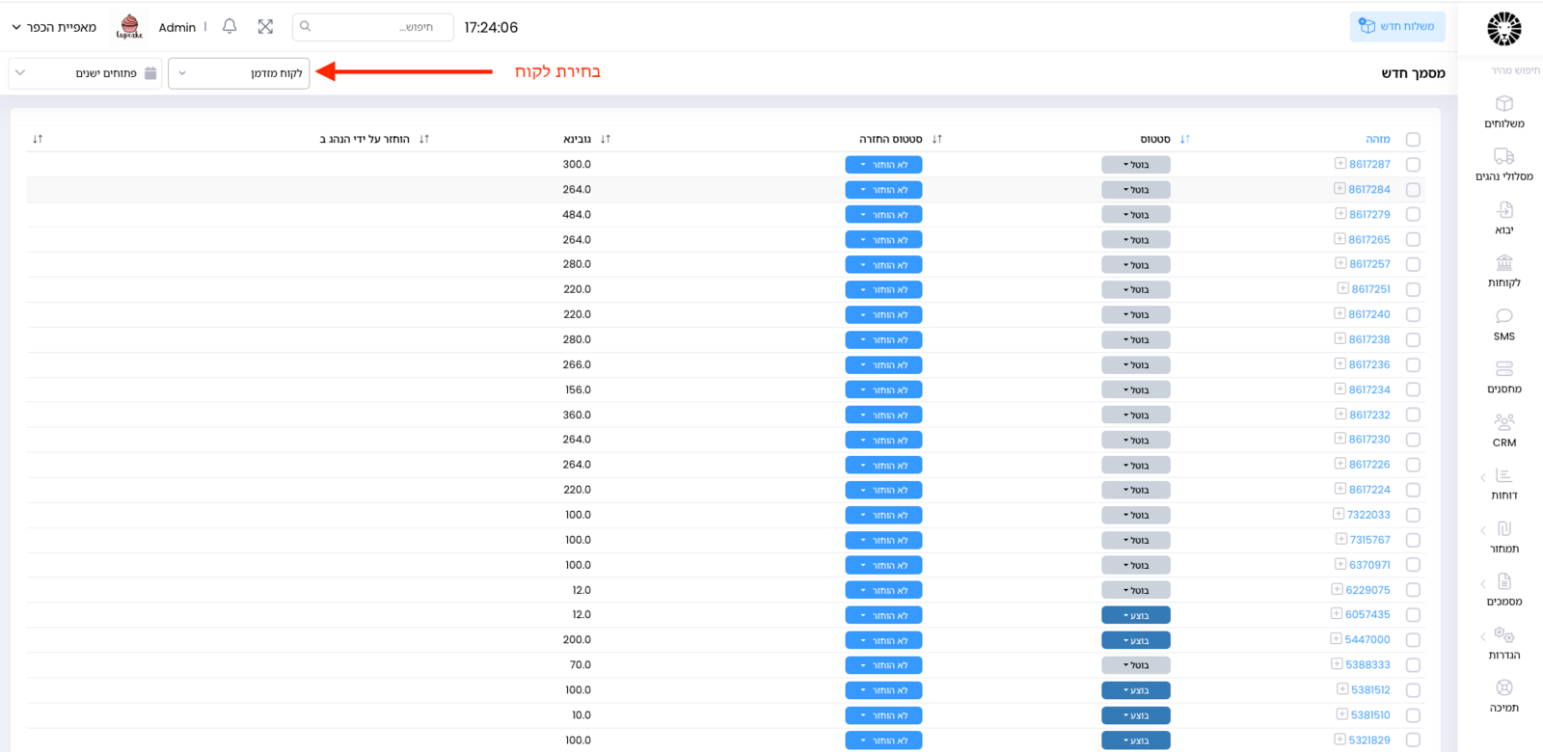The image size is (1543, 752).
Task: Open shipment link 8617240
Action: (x=1369, y=314)
